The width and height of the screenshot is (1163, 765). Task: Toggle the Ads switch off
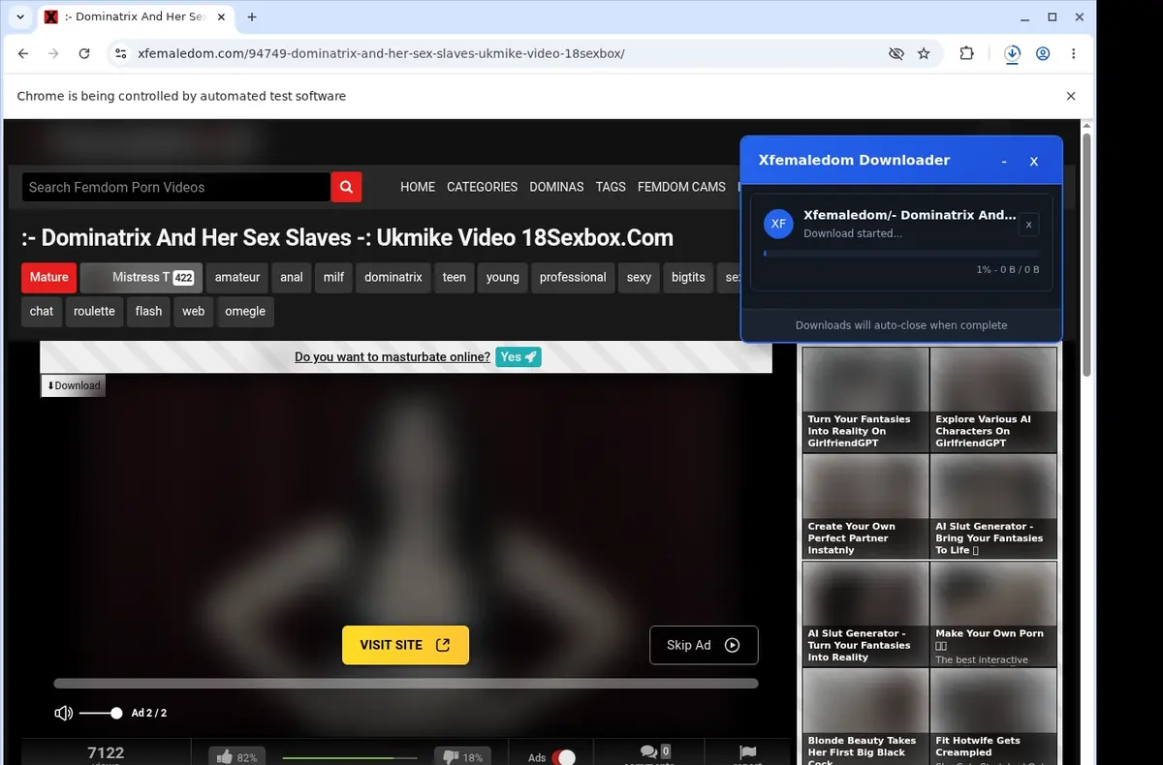(564, 757)
